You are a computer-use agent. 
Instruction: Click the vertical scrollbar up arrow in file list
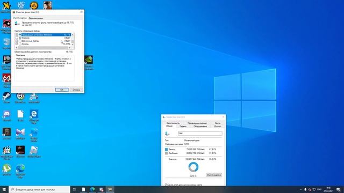pyautogui.click(x=73, y=34)
